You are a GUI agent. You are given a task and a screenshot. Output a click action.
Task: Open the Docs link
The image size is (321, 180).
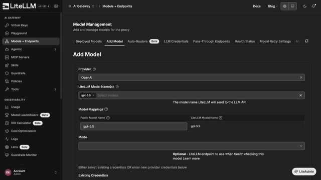click(256, 6)
